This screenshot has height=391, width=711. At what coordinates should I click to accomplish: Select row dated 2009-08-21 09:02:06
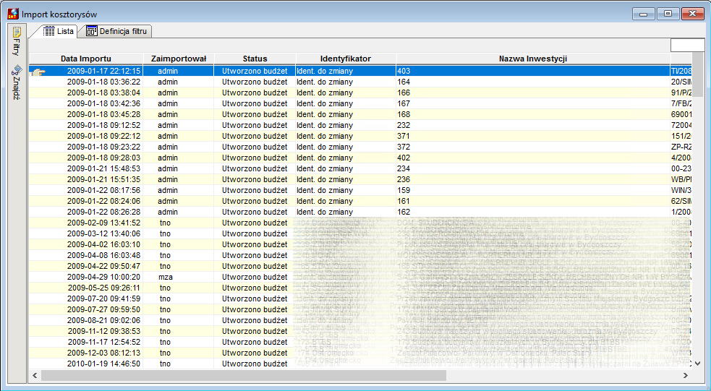pos(360,321)
